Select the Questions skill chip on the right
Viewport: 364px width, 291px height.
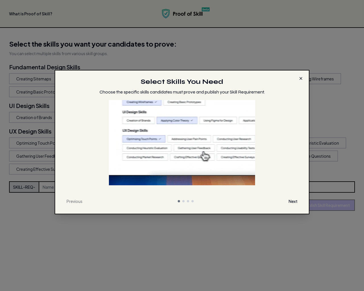323,156
